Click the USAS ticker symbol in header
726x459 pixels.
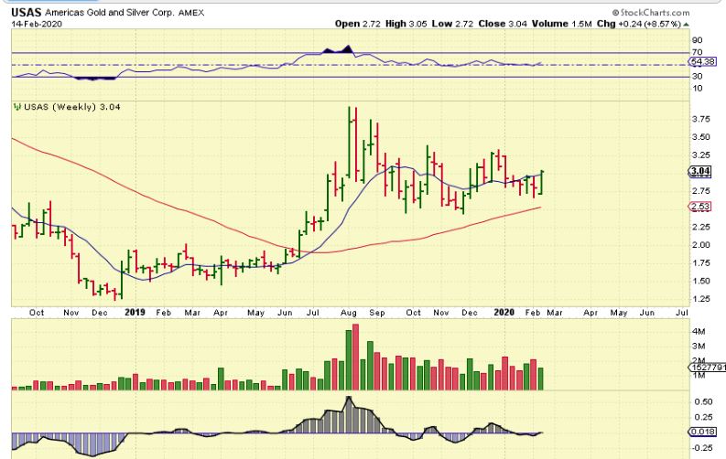pos(27,13)
